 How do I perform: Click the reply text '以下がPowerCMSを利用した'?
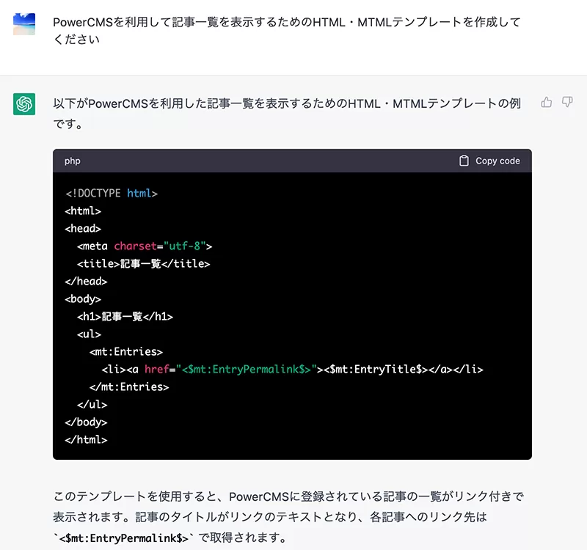(287, 114)
